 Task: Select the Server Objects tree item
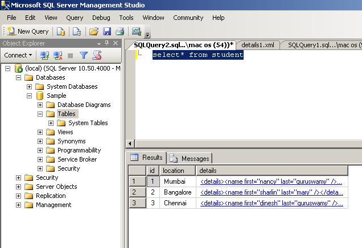[56, 187]
